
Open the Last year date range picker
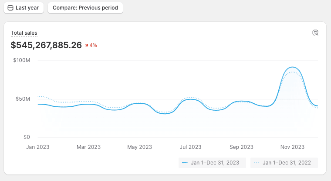[24, 8]
